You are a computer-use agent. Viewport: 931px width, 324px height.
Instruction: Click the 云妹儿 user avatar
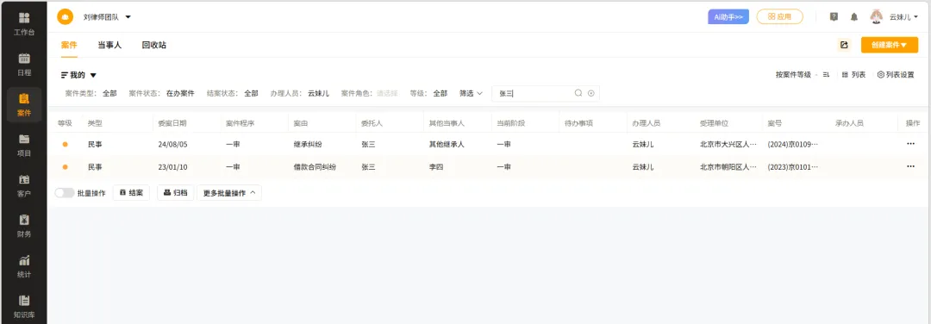click(877, 16)
